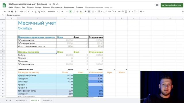Click the formula bar text
Viewport: 184px width, 103px height.
pos(13,15)
